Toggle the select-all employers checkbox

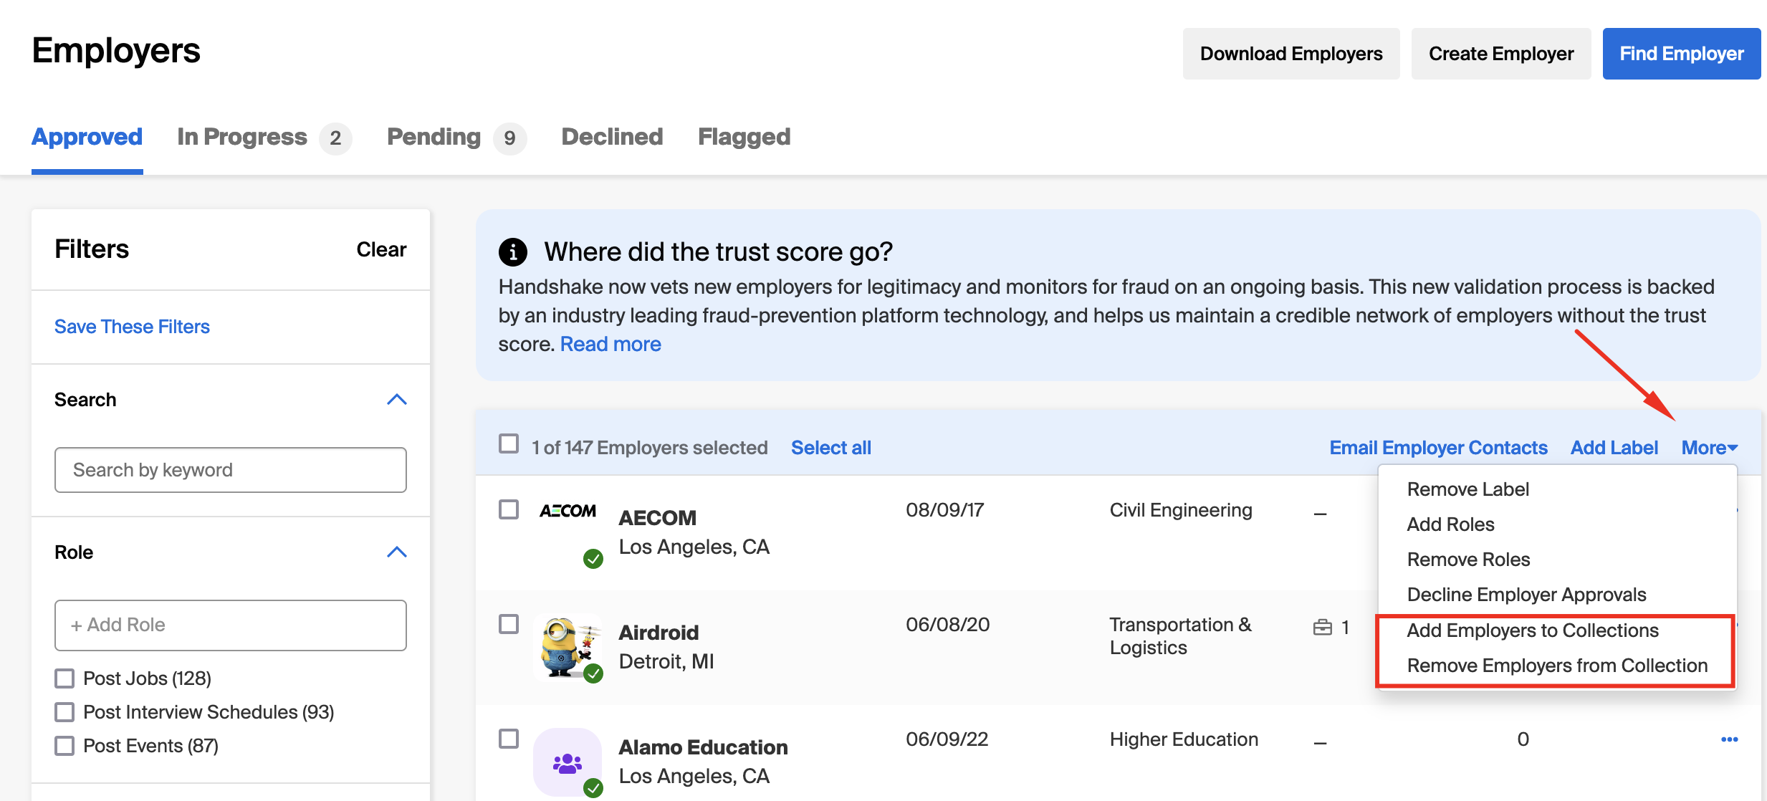coord(509,444)
